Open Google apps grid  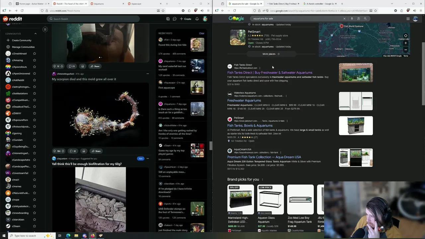[408, 19]
